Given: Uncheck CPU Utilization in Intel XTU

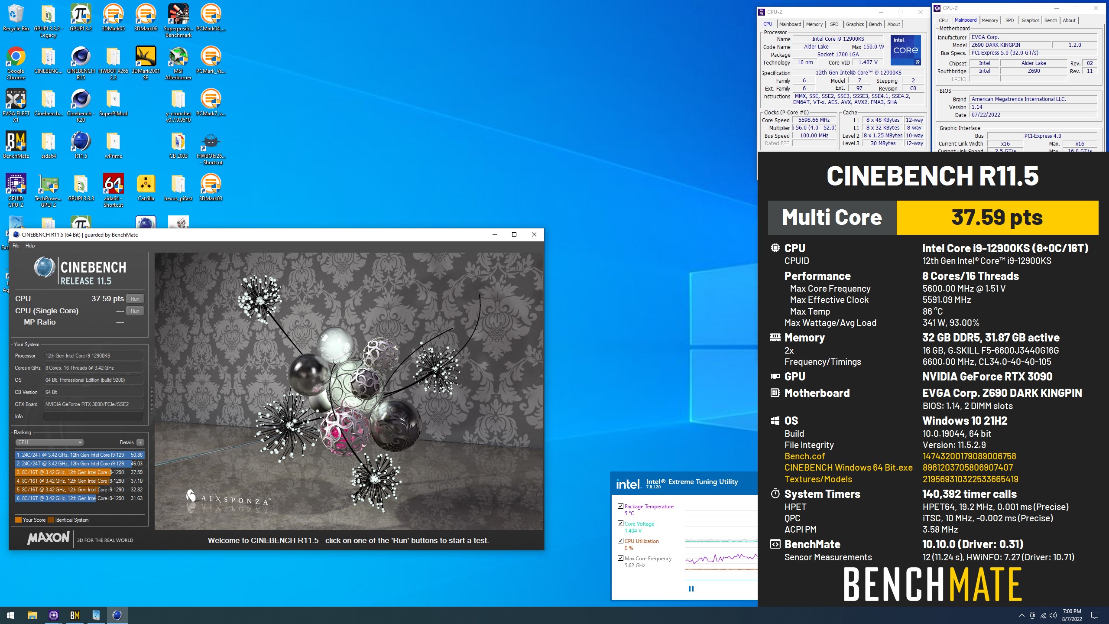Looking at the screenshot, I should 620,541.
